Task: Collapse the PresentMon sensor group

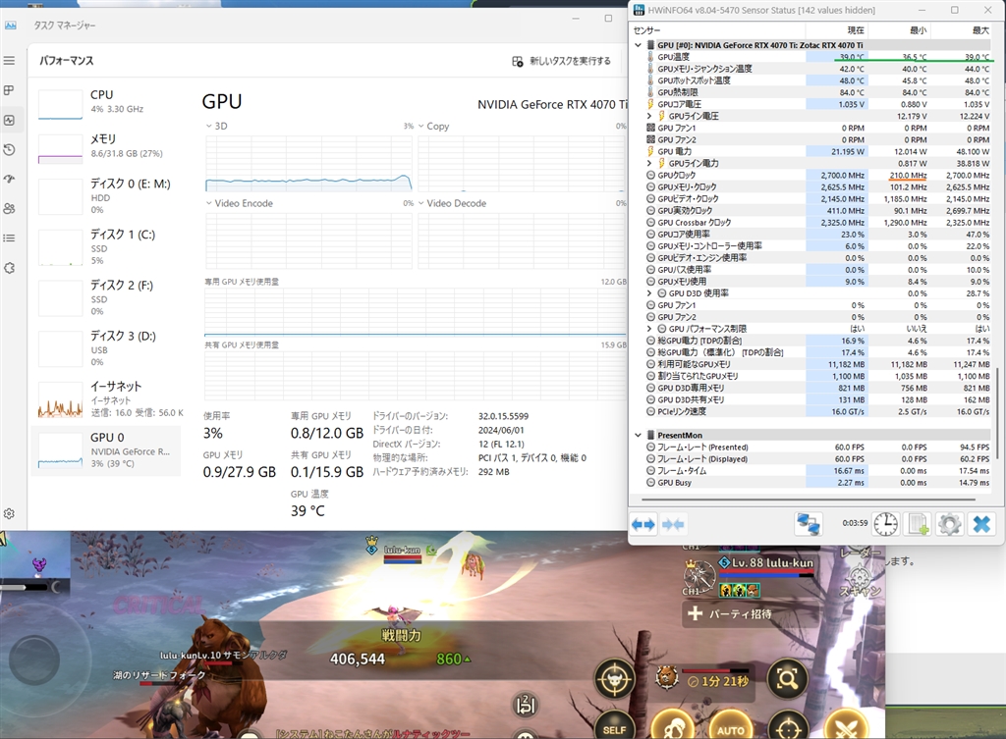Action: (638, 435)
